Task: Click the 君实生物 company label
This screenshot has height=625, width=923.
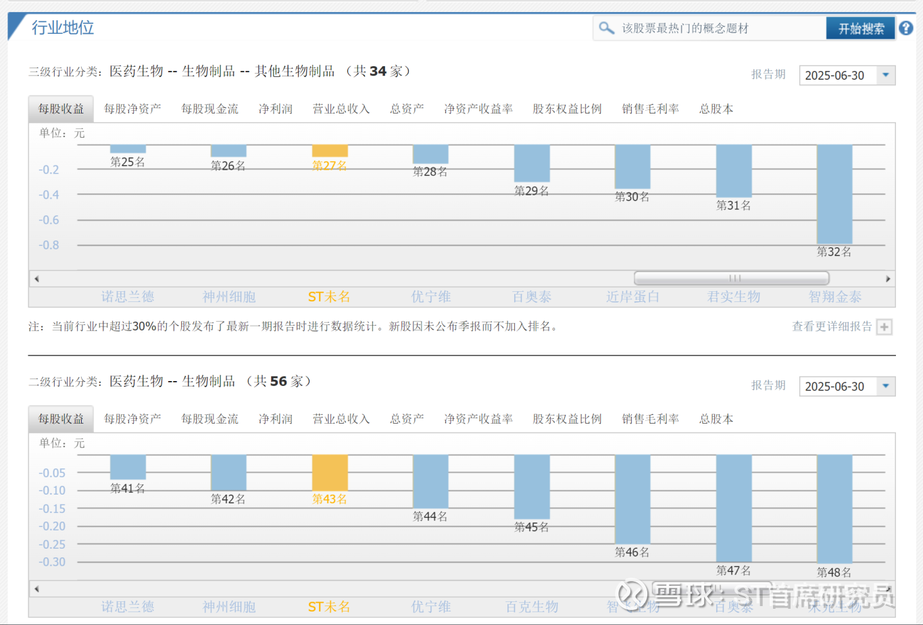Action: coord(734,297)
